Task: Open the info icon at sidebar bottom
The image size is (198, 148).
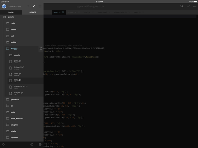Action: coord(32,144)
